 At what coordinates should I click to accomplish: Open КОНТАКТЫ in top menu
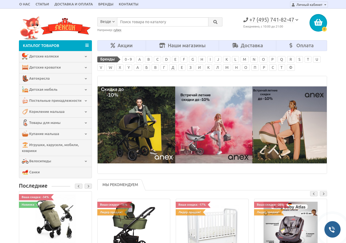[129, 4]
